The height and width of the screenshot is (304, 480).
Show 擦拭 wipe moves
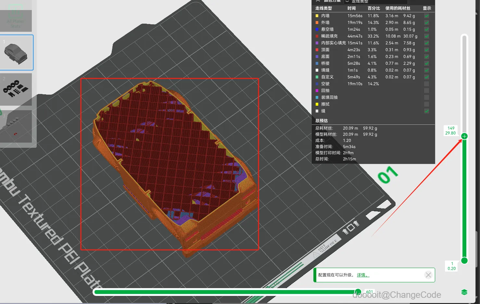426,104
